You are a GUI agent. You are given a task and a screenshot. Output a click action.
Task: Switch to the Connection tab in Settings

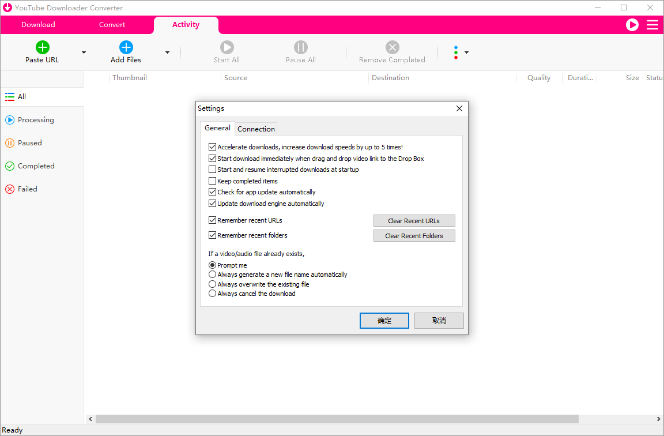tap(255, 129)
